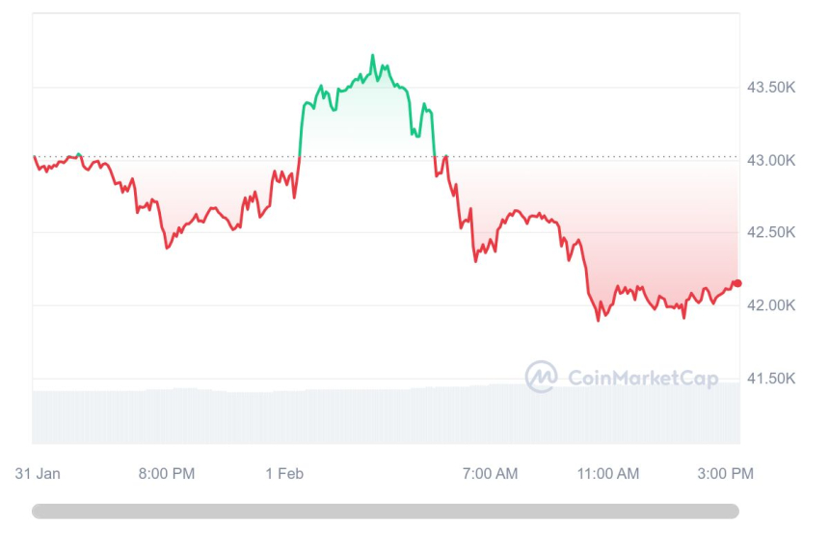Image resolution: width=829 pixels, height=552 pixels.
Task: Select the 43.00K price axis label
Action: [x=771, y=160]
